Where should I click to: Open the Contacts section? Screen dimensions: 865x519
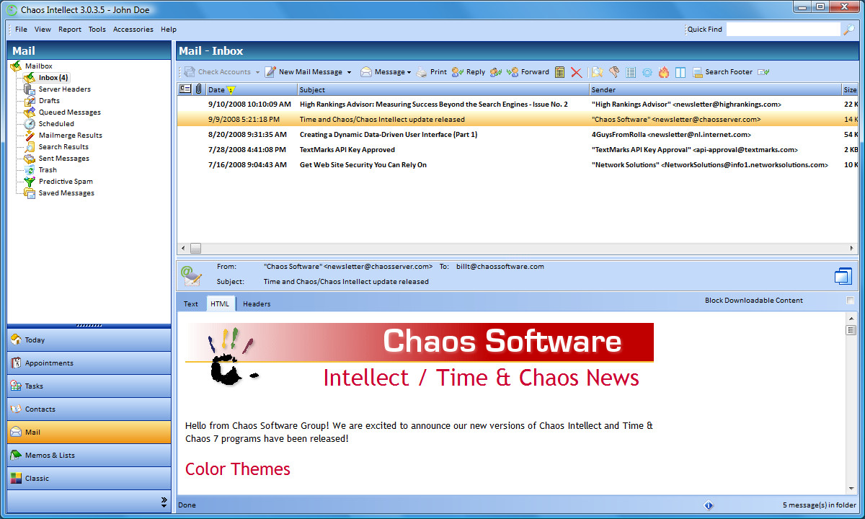[89, 409]
